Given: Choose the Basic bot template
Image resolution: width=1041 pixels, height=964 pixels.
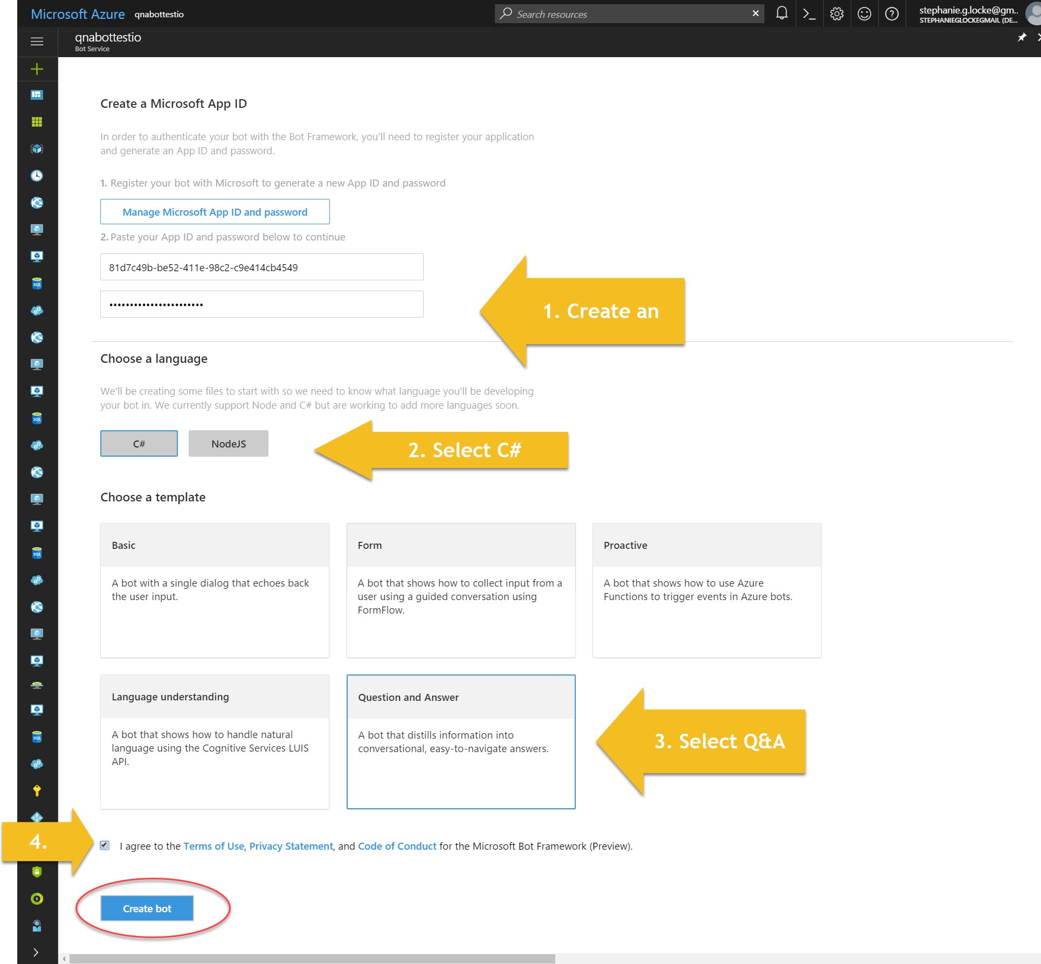Looking at the screenshot, I should point(215,590).
